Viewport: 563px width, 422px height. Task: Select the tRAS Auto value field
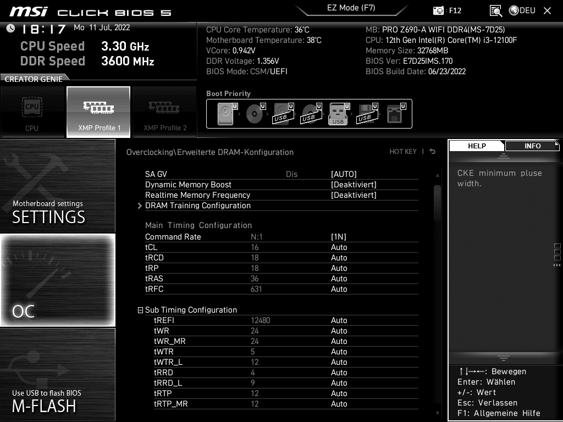coord(339,279)
